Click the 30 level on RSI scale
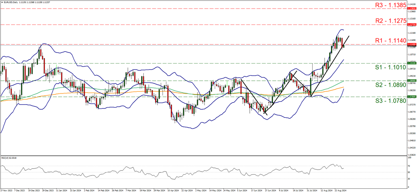This screenshot has height=193, width=417. click(x=409, y=178)
